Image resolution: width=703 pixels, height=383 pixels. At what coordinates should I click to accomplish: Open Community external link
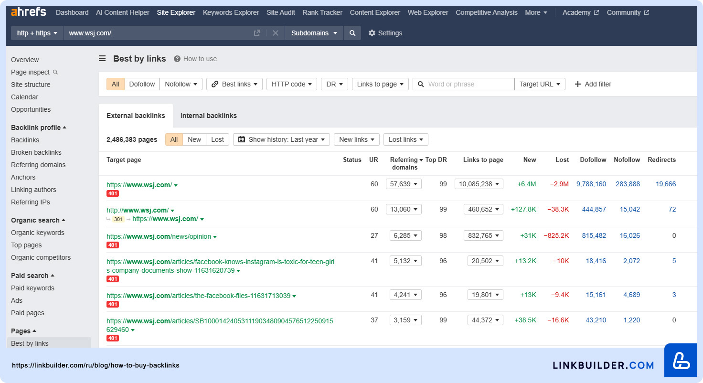[x=628, y=12]
